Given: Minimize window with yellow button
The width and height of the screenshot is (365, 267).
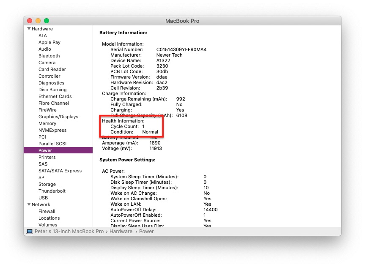Looking at the screenshot, I should 38,21.
